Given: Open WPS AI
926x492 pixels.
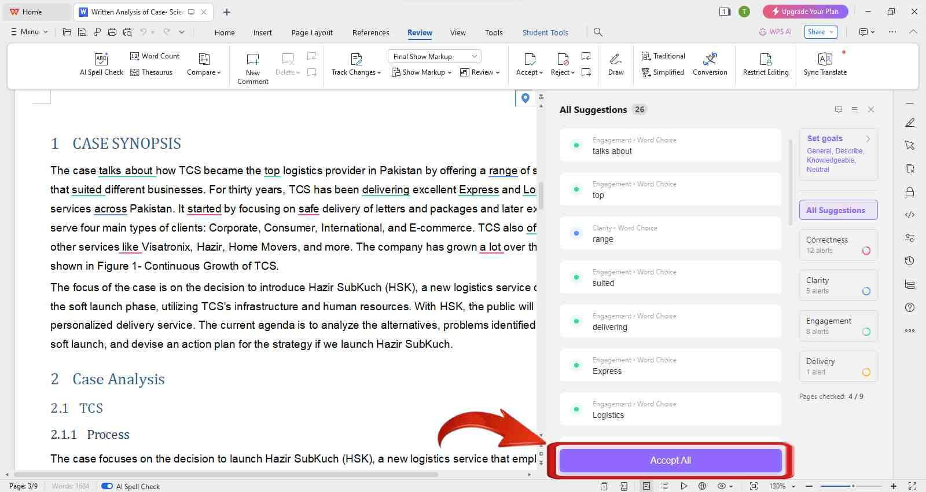Looking at the screenshot, I should click(775, 32).
